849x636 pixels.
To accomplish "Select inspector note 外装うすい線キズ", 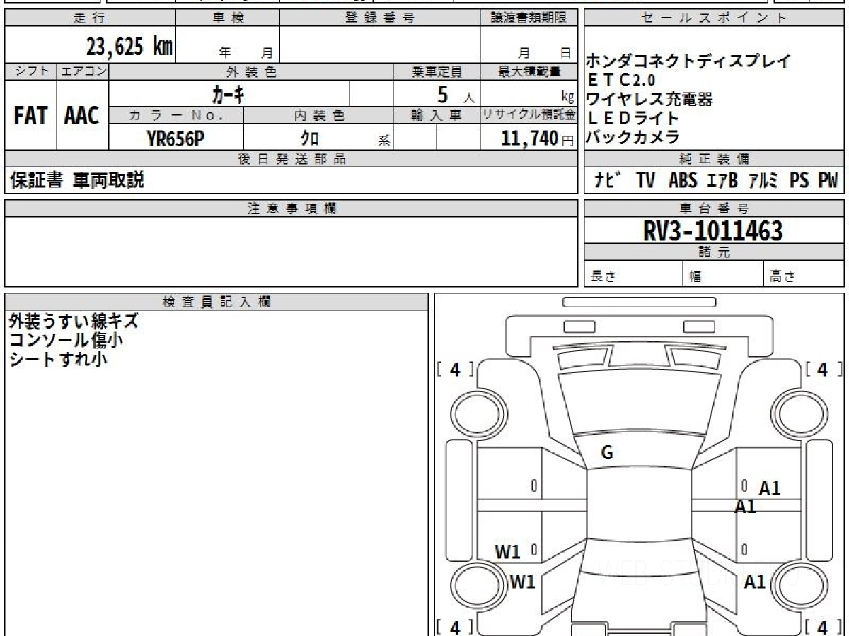I will click(x=74, y=322).
